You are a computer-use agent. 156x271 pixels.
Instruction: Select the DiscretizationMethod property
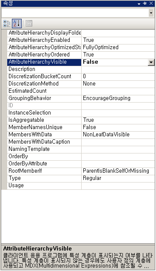click(44, 84)
